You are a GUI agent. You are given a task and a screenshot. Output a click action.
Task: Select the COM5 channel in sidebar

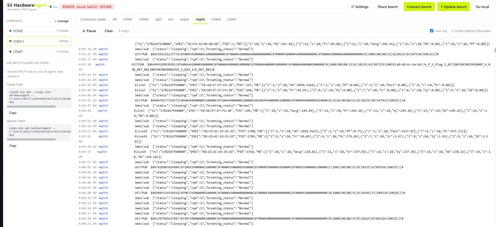click(39, 31)
